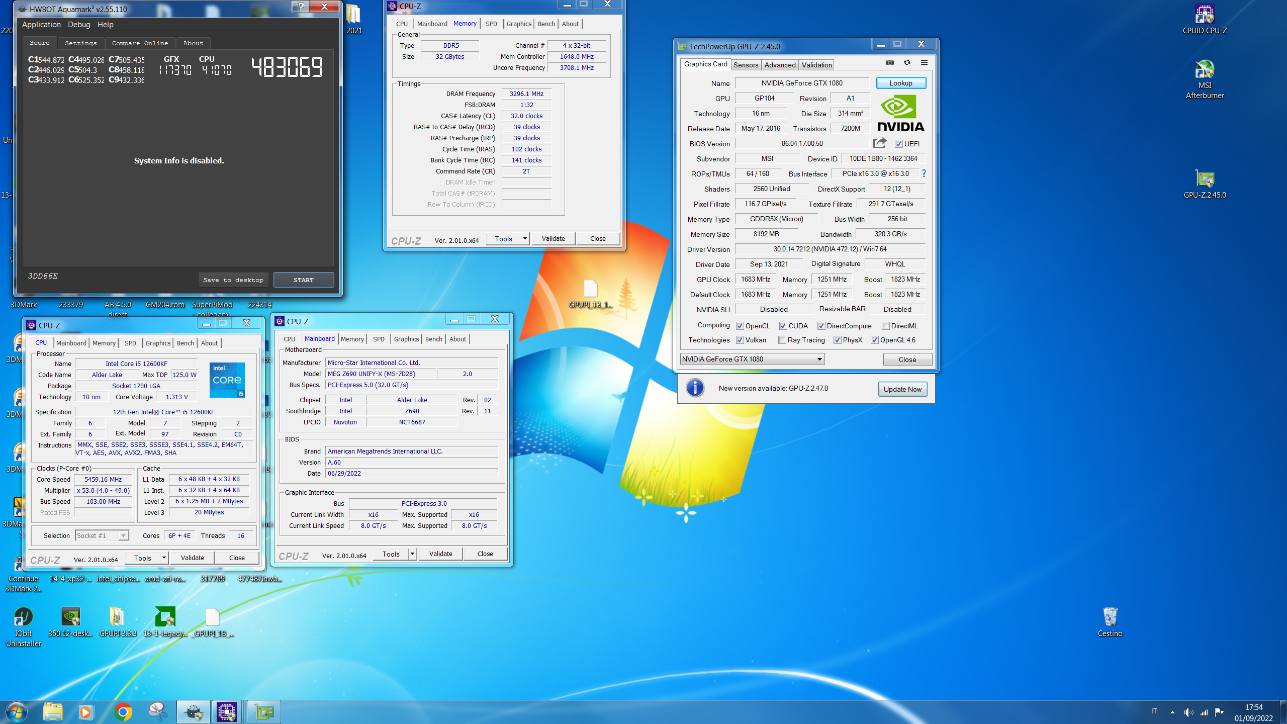Open GPU selector dropdown in GPU-Z

click(x=753, y=359)
